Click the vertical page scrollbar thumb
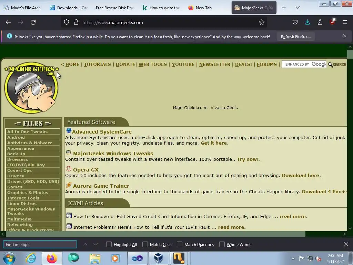Viewport: 353px width, 265px height. click(350, 54)
